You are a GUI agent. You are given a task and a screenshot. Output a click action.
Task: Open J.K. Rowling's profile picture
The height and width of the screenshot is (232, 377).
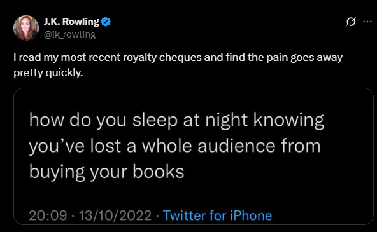pos(26,28)
